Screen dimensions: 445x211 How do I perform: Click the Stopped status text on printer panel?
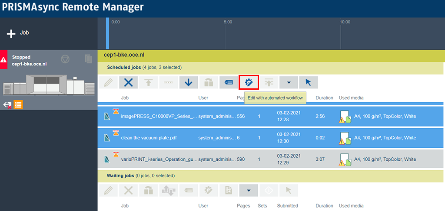[21, 57]
